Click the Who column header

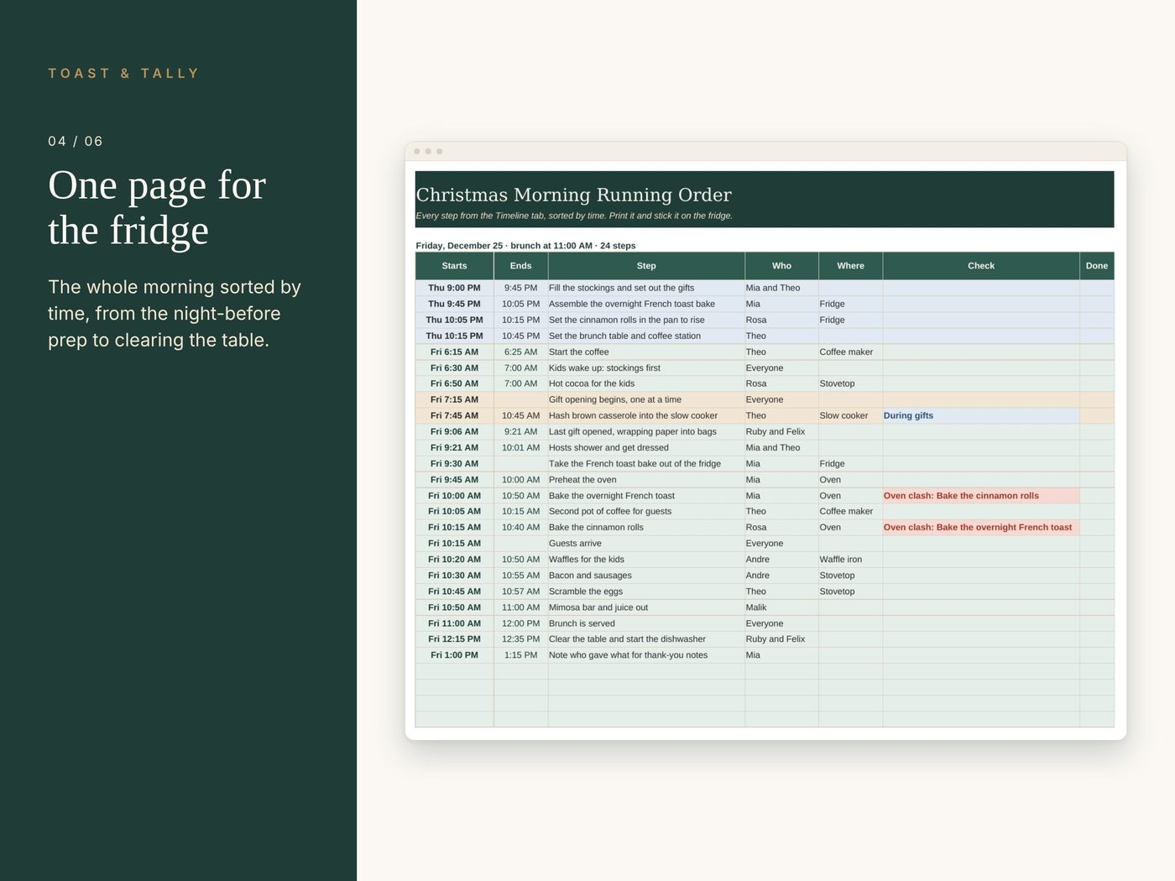click(x=781, y=266)
